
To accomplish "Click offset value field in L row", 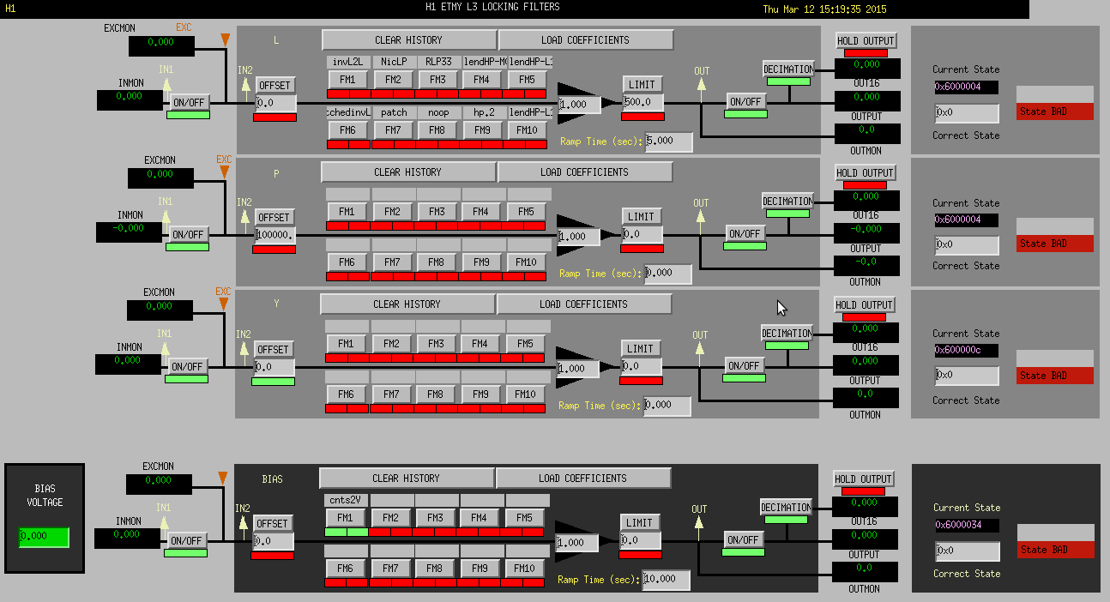I will pos(276,103).
